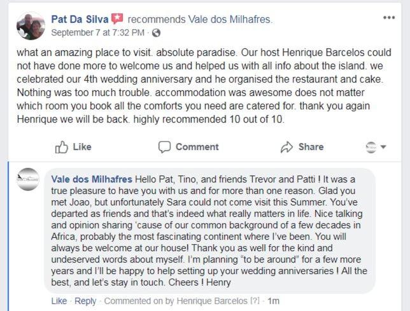
Task: Click the Comment speech bubble icon
Action: tap(164, 147)
